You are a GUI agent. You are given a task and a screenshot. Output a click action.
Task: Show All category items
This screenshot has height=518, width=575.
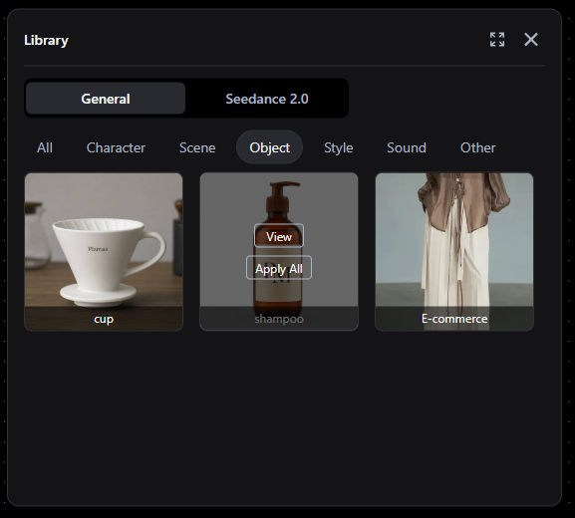pyautogui.click(x=45, y=147)
